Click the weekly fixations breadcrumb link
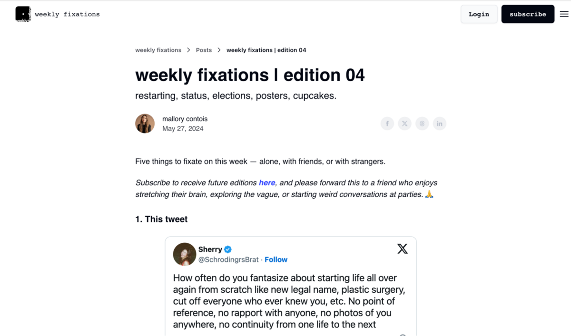This screenshot has width=571, height=336. [x=158, y=50]
